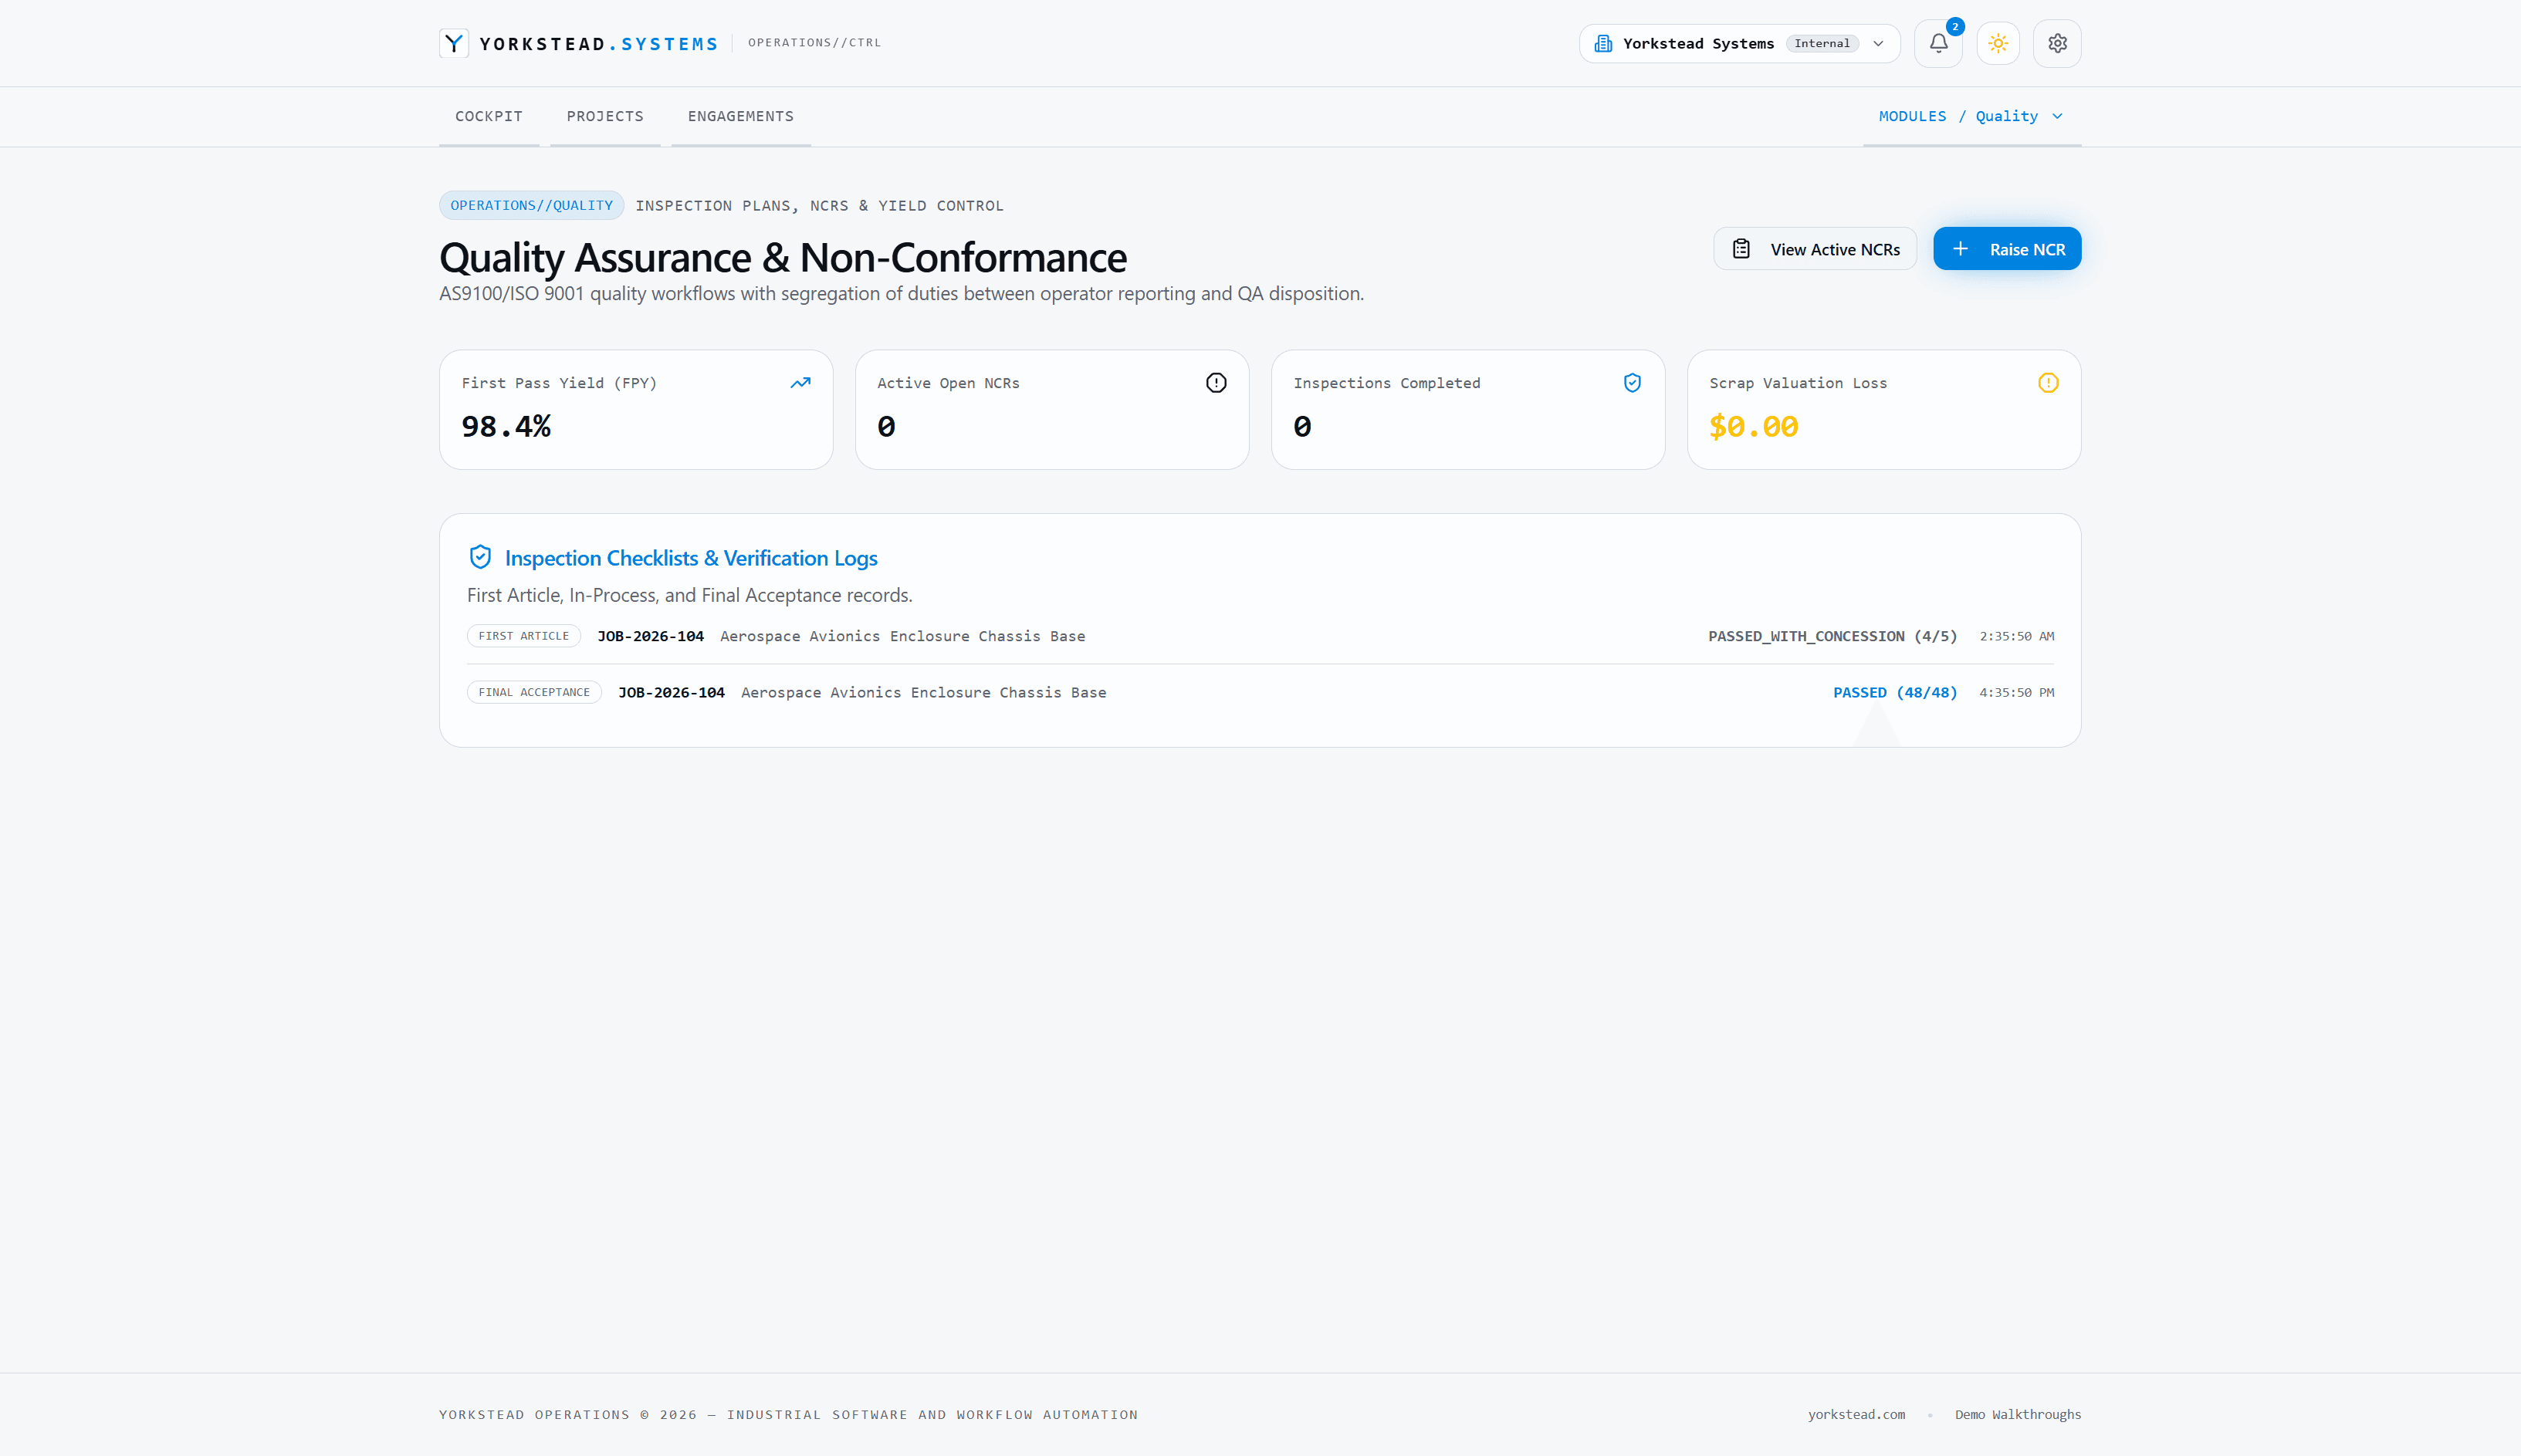Click the 4:35:50 PM timestamp
Image resolution: width=2521 pixels, height=1456 pixels.
coord(2017,692)
